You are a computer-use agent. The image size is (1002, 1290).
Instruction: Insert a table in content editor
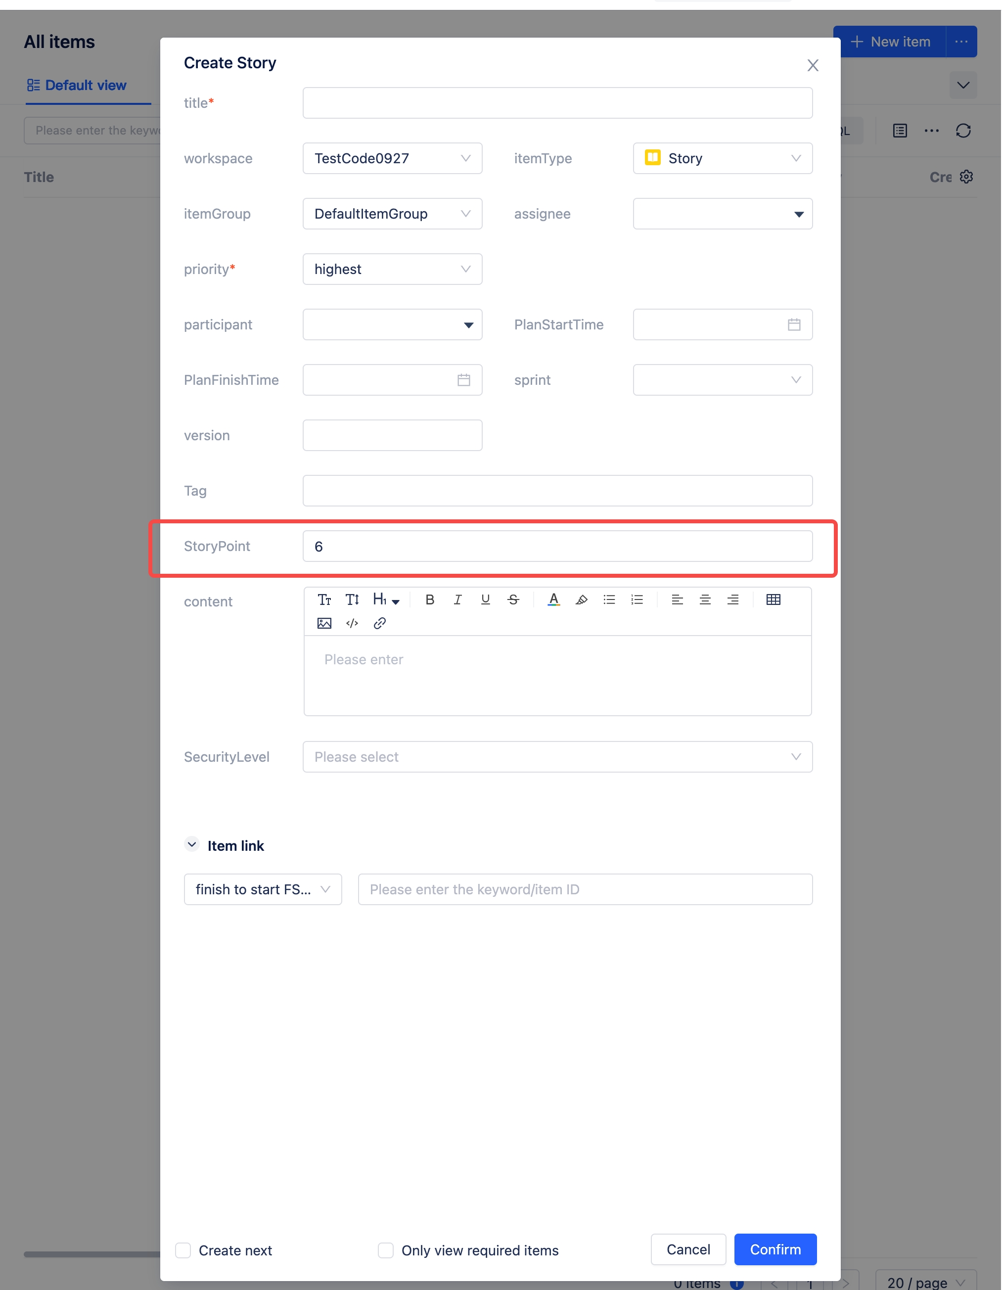coord(773,599)
